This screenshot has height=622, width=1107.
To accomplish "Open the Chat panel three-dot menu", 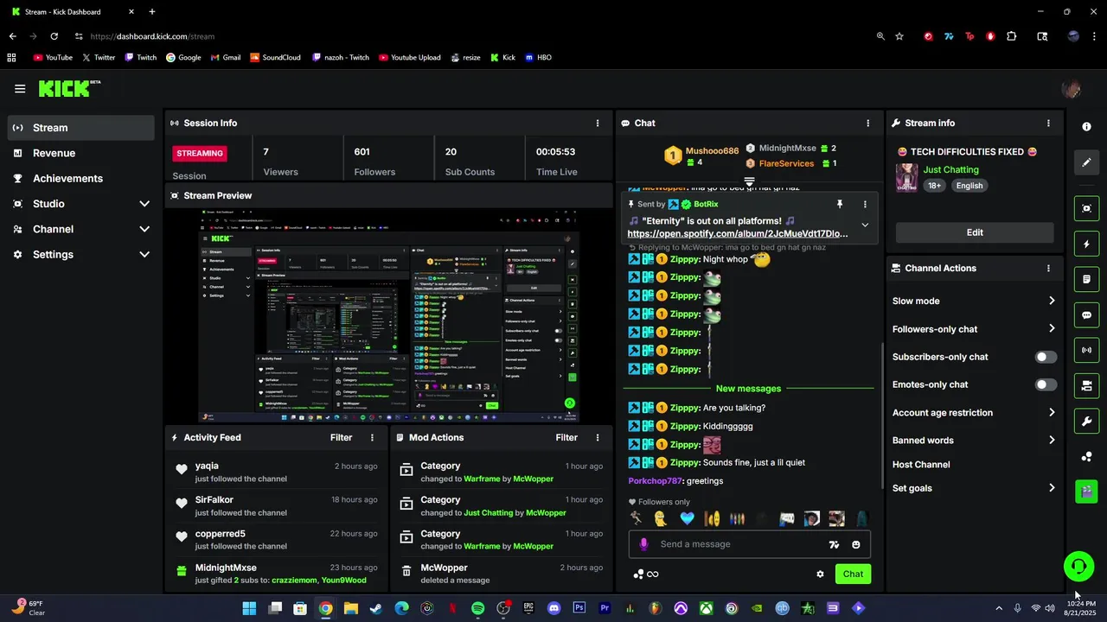I will [x=867, y=123].
